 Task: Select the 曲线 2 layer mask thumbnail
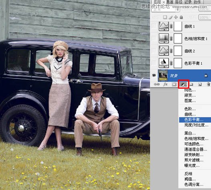(x=178, y=51)
